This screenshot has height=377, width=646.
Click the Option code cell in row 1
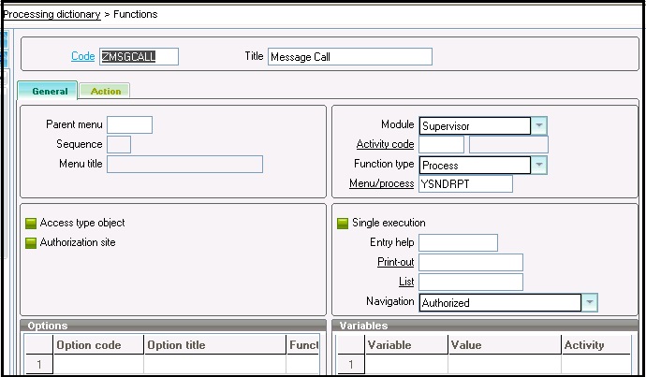(x=98, y=364)
